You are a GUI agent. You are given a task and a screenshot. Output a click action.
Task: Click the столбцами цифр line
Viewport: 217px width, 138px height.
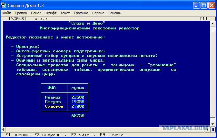[36, 74]
